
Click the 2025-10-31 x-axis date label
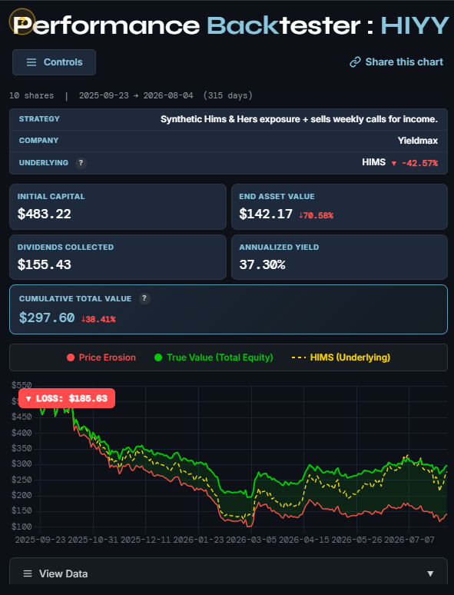[93, 540]
